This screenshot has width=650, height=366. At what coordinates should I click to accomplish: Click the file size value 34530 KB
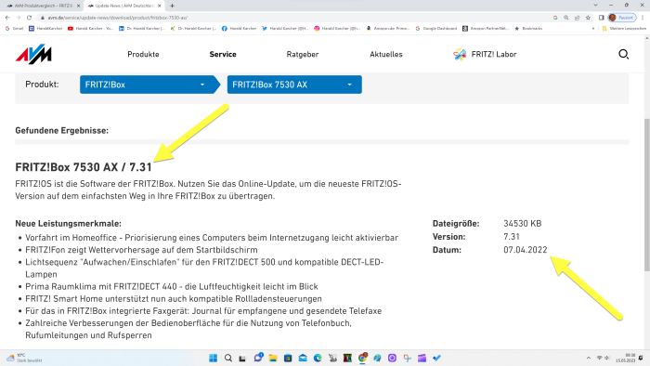(x=522, y=224)
